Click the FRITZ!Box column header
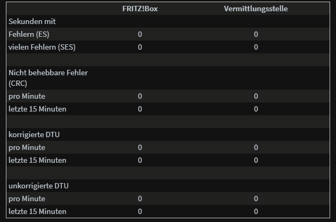This screenshot has width=336, height=222. (140, 9)
